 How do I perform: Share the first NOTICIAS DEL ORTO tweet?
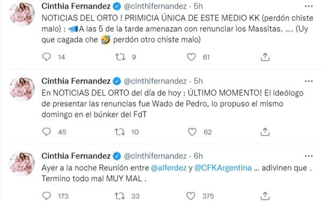(265, 57)
